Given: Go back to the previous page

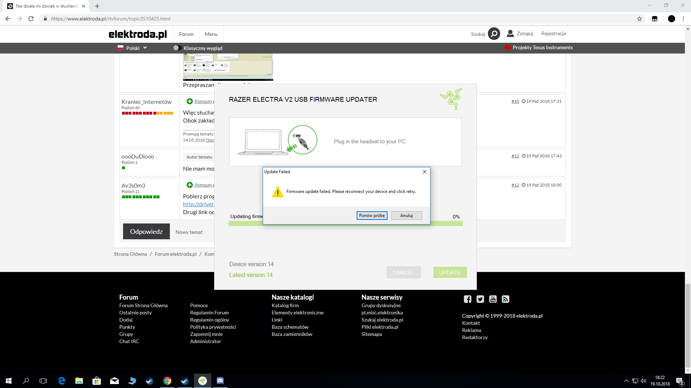Looking at the screenshot, I should pyautogui.click(x=8, y=19).
